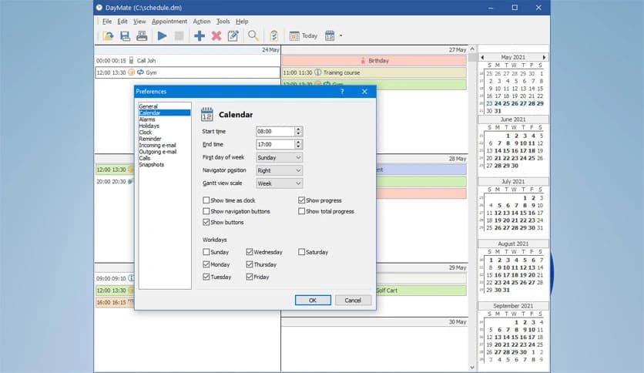
Task: Close the Preferences dialog with X
Action: (x=364, y=92)
